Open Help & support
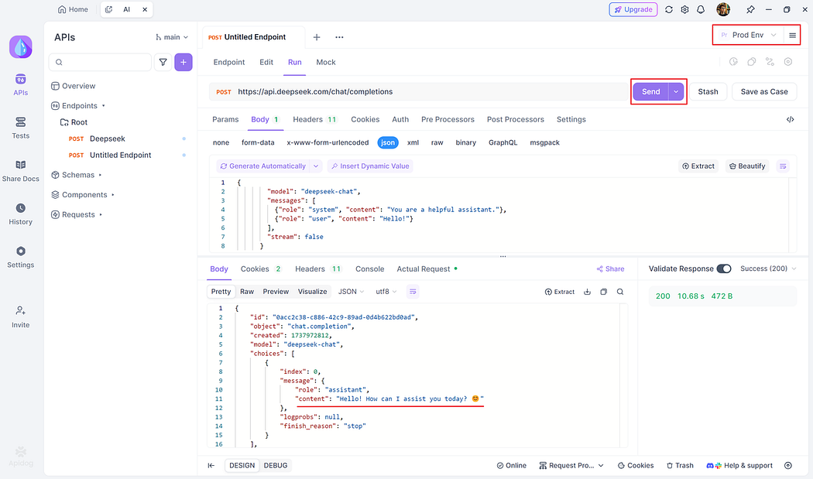 point(739,466)
